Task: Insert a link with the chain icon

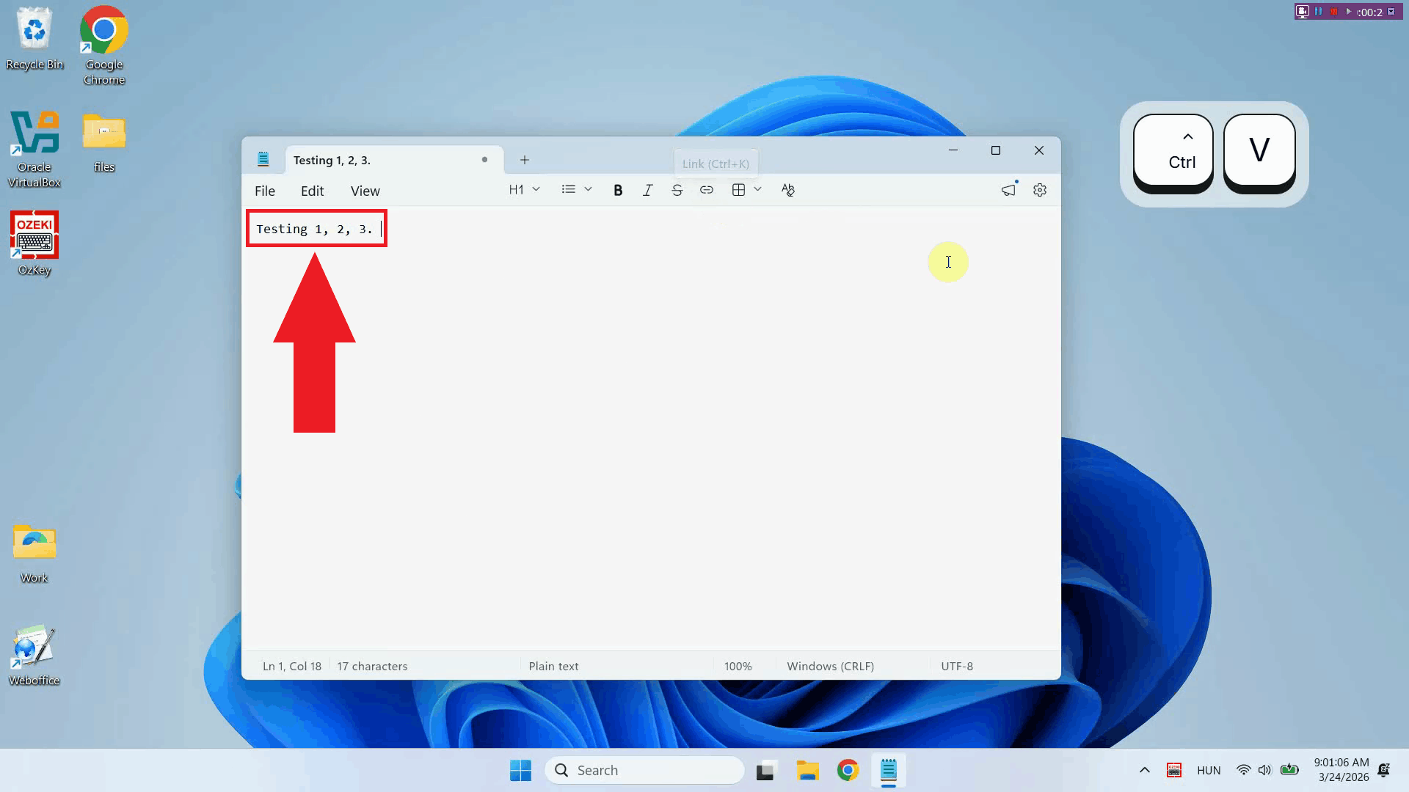Action: (x=706, y=190)
